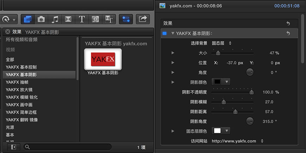Toggle the Inspector sliders button
The image size is (306, 153).
[x=126, y=19]
